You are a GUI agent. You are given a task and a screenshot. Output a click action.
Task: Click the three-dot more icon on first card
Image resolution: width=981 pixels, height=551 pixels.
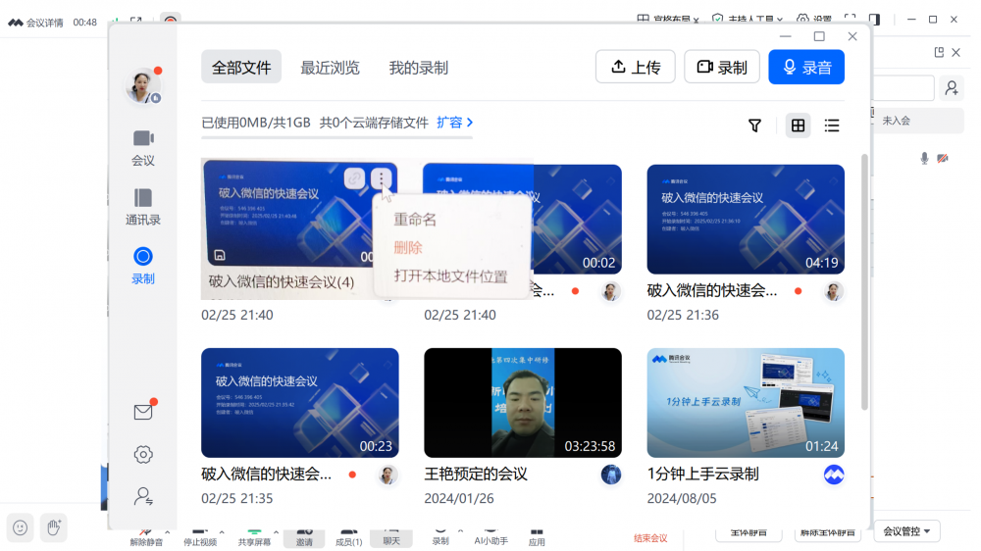(x=381, y=178)
